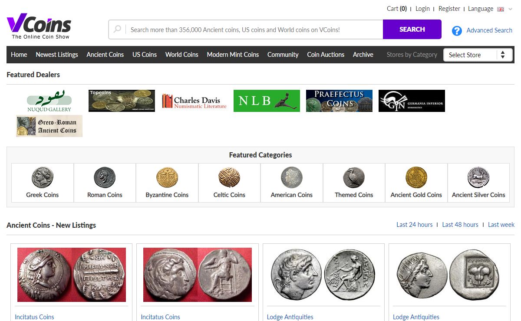Click the Select Store dropdown arrows
This screenshot has width=521, height=321.
[503, 55]
